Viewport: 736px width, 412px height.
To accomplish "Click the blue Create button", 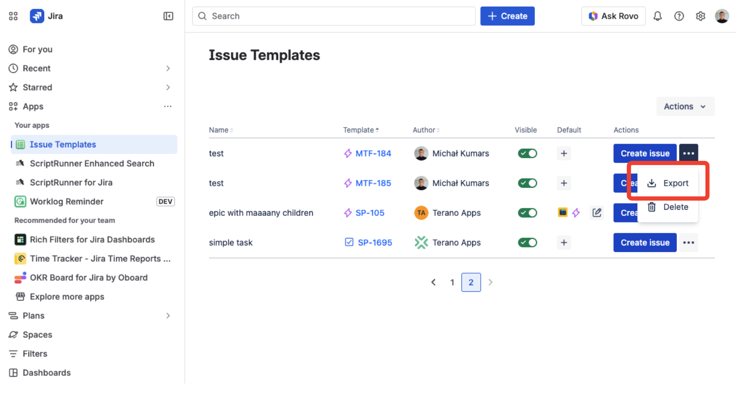I will (507, 16).
